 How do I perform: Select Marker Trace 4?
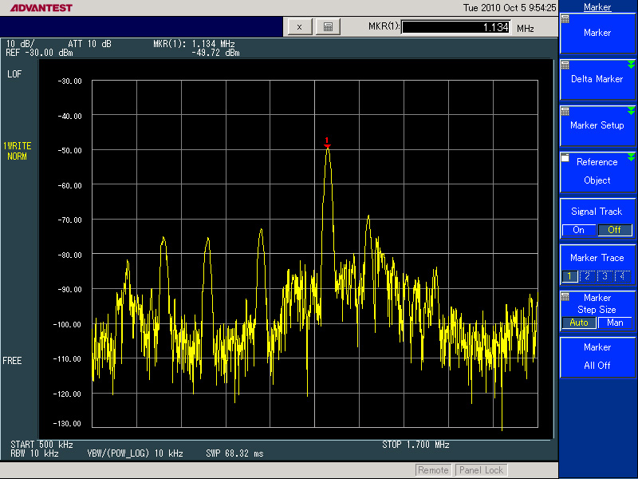click(x=623, y=276)
